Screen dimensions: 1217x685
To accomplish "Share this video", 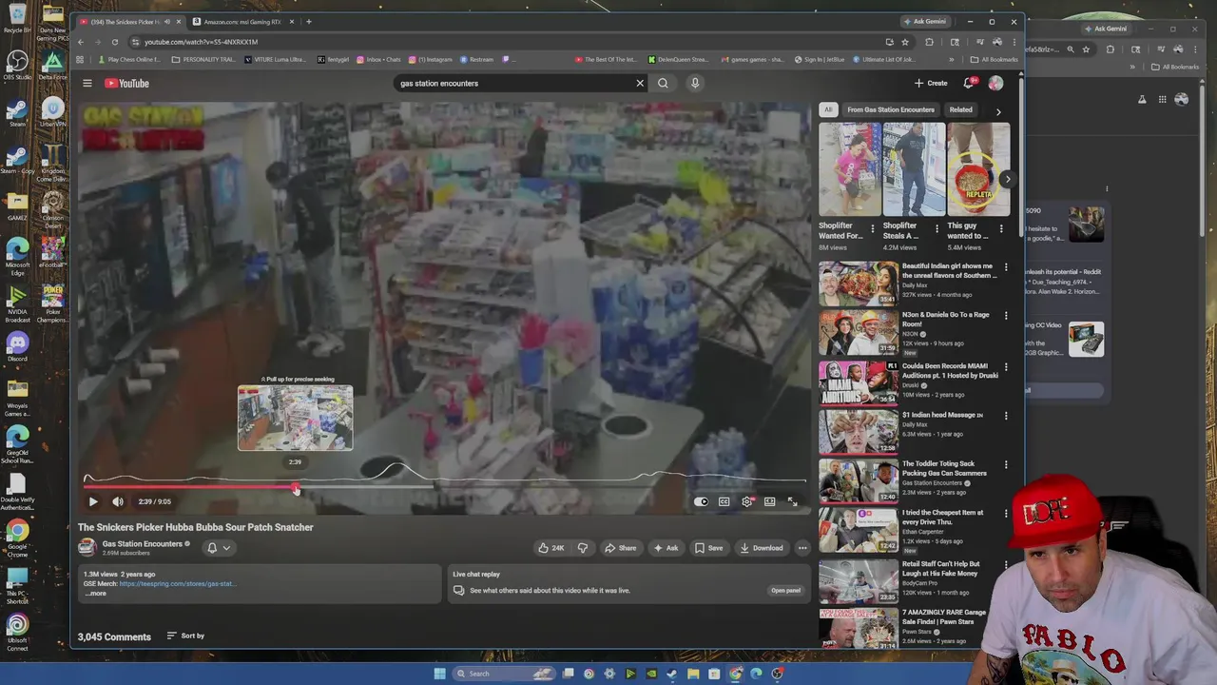I will (620, 548).
